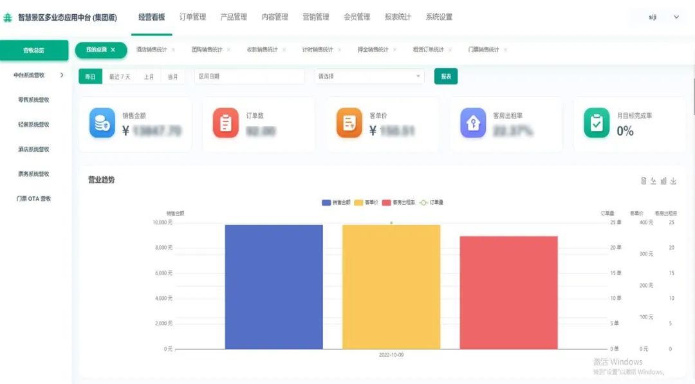
Task: Switch to the 计时销售统计 tab
Action: click(x=318, y=50)
